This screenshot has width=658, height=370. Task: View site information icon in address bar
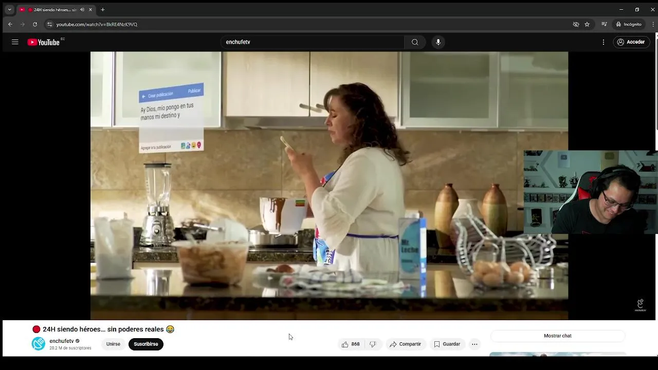[49, 24]
